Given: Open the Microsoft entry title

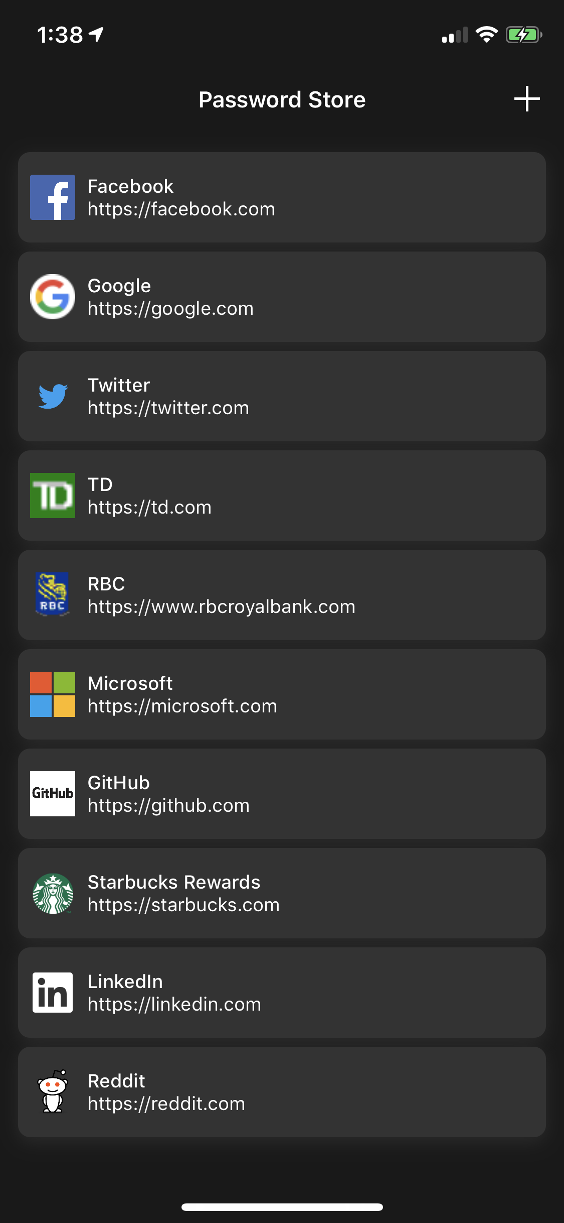Looking at the screenshot, I should coord(130,683).
